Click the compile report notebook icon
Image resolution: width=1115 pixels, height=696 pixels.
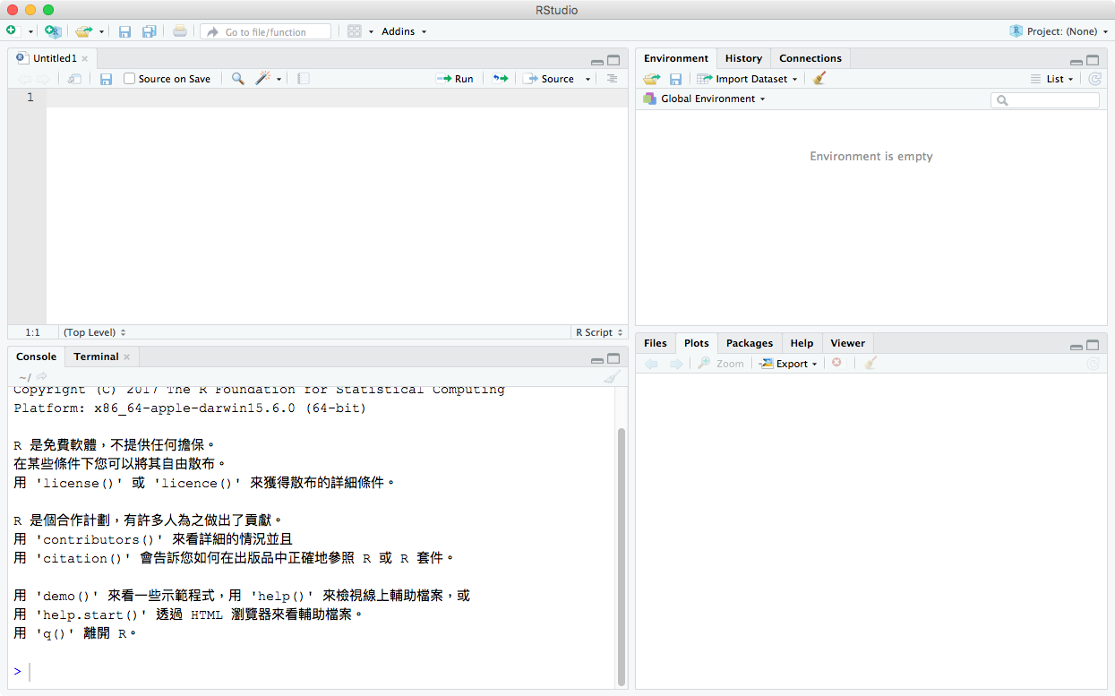[x=304, y=79]
